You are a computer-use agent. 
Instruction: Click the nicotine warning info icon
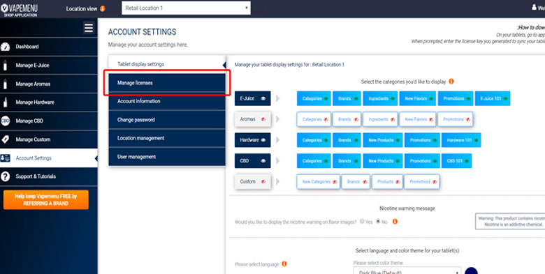395,222
